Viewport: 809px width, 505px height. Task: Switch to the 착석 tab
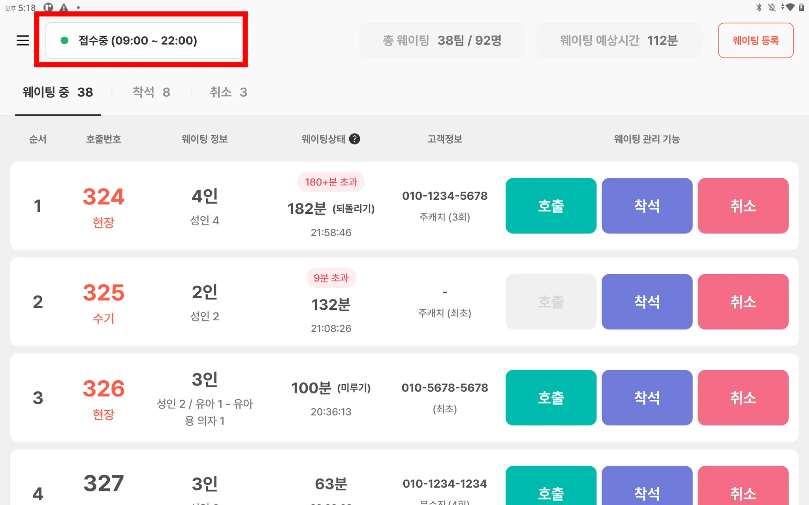151,92
